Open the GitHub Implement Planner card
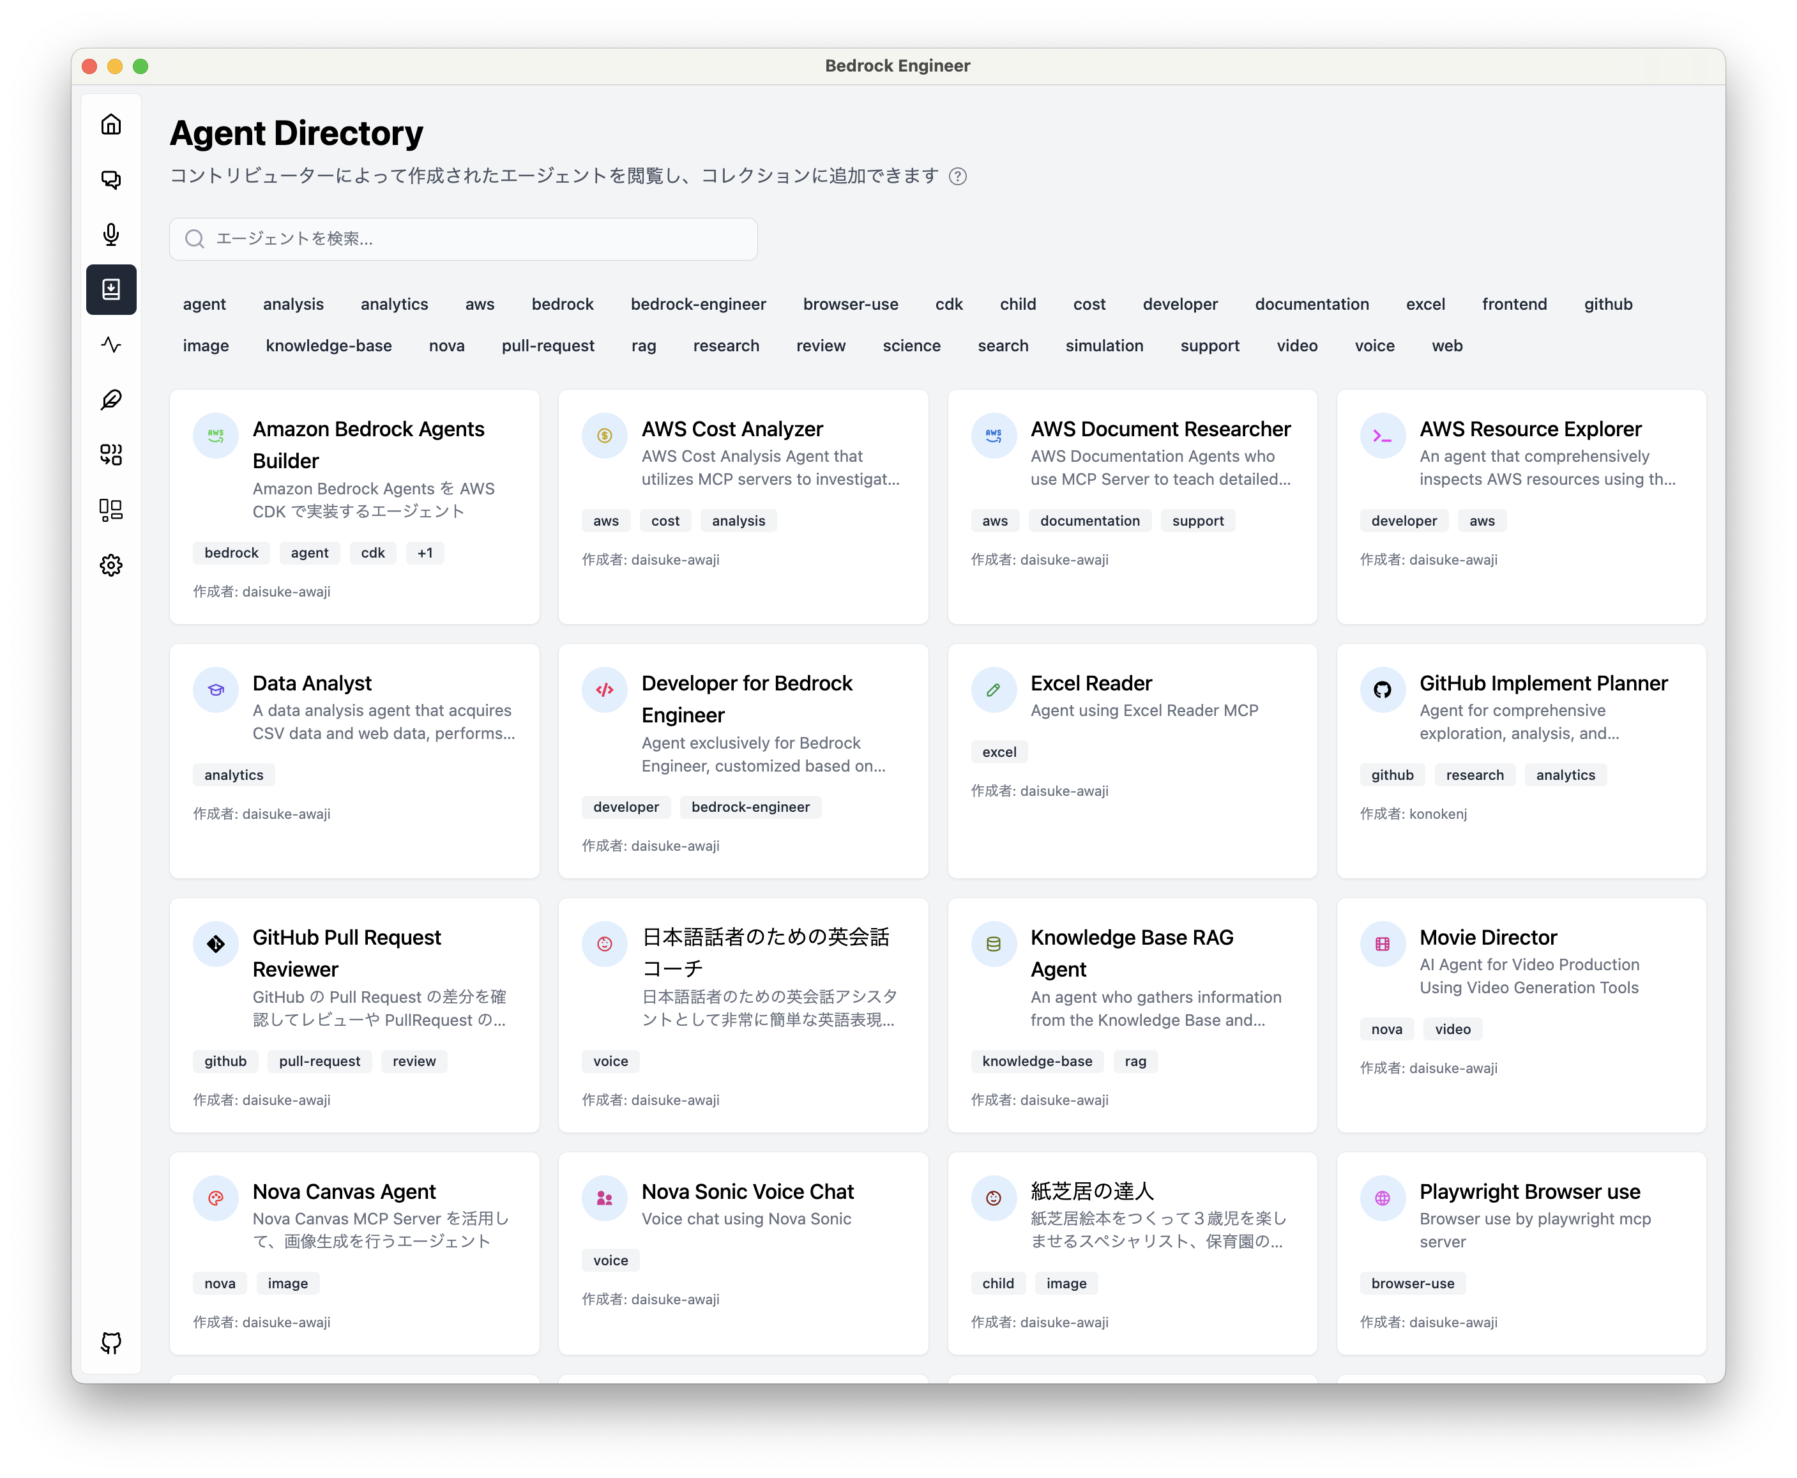1797x1478 pixels. coord(1542,683)
